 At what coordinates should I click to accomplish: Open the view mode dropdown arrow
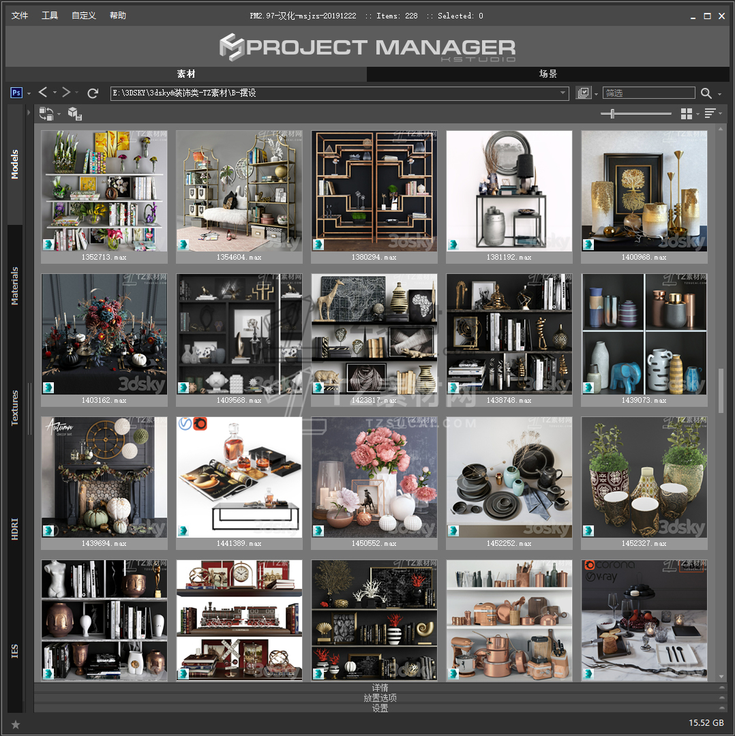click(698, 114)
